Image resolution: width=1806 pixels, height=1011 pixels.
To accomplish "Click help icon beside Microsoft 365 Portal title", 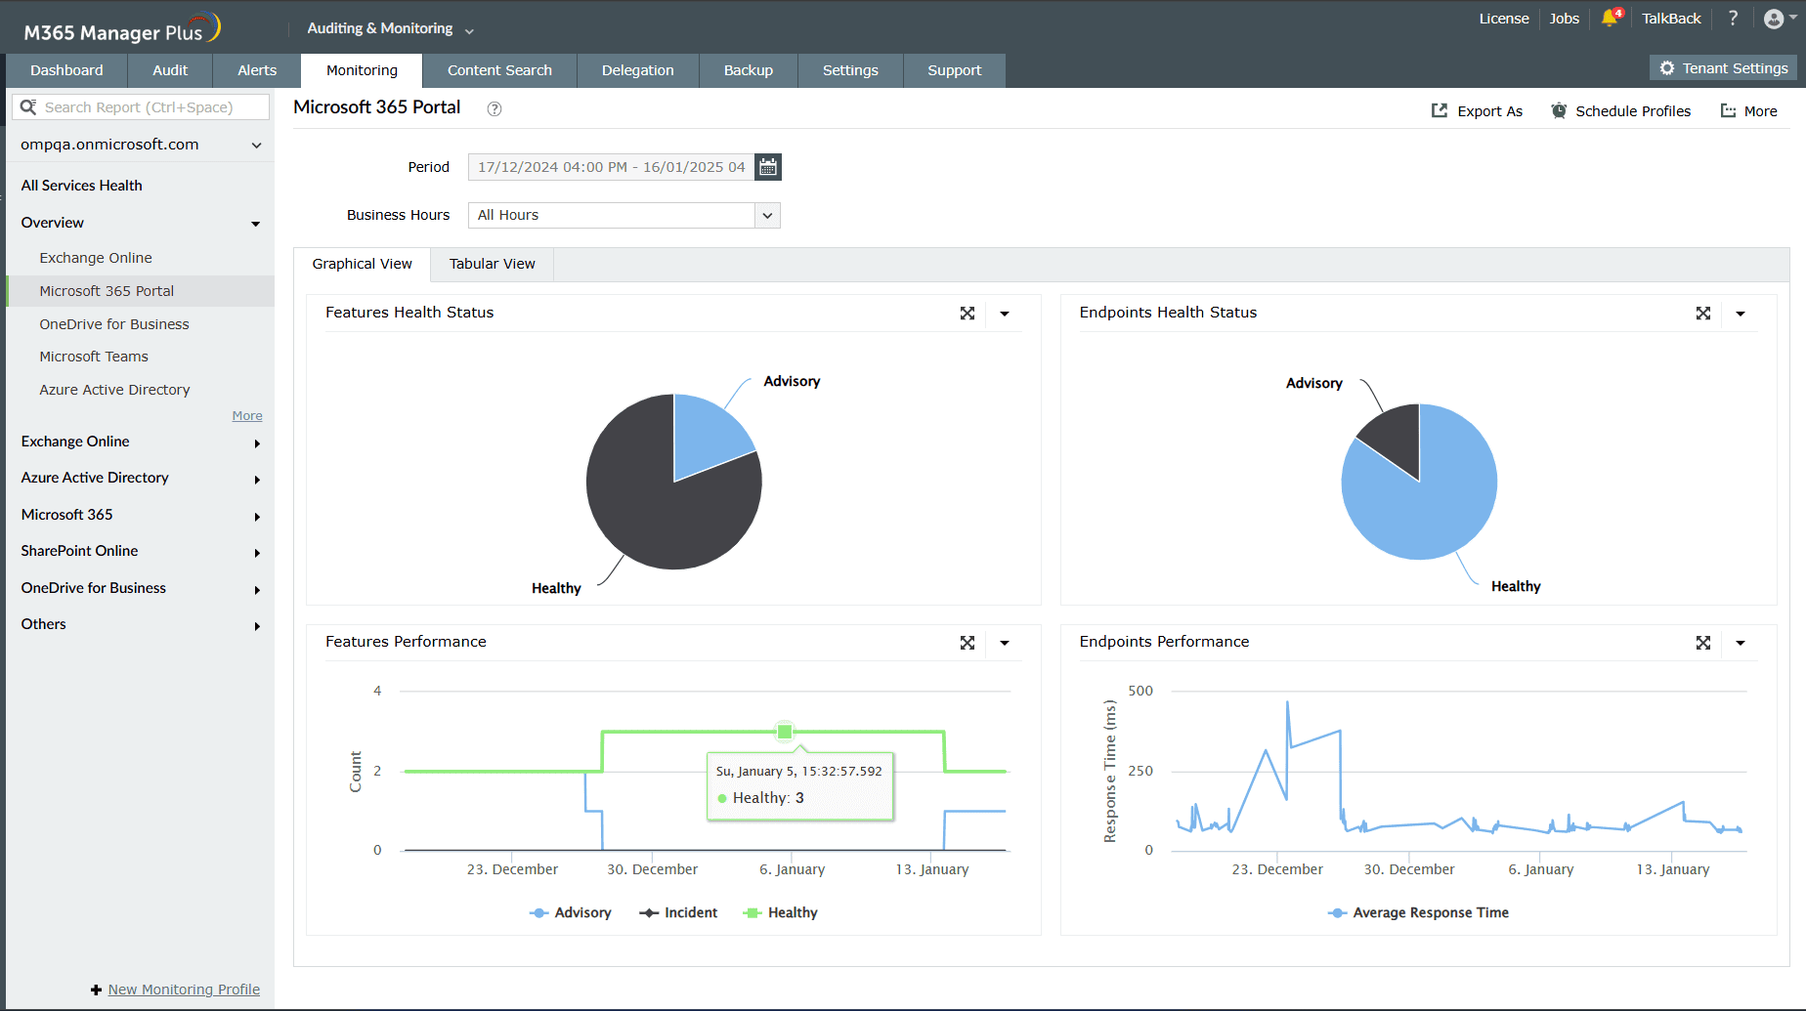I will (x=494, y=108).
